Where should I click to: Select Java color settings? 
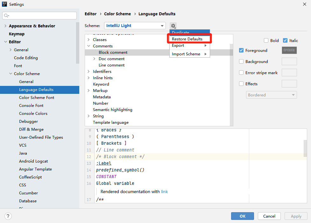coord(23,153)
